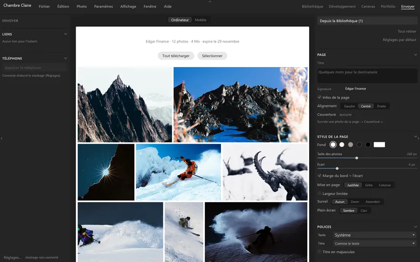
Task: Open the Affichage menu
Action: point(128,6)
